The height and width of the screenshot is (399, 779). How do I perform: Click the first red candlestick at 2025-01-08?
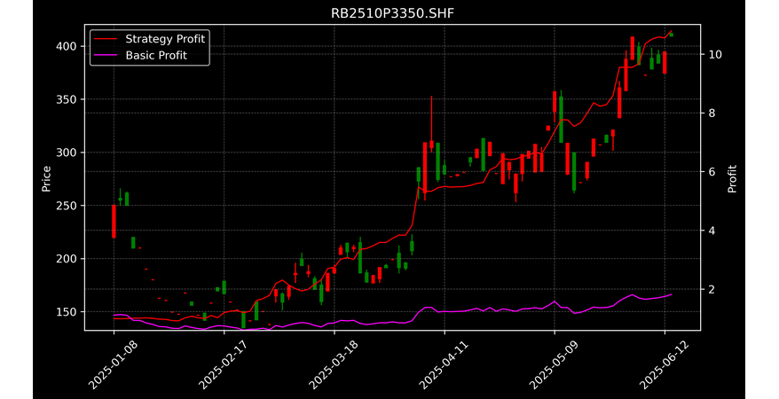tap(114, 222)
